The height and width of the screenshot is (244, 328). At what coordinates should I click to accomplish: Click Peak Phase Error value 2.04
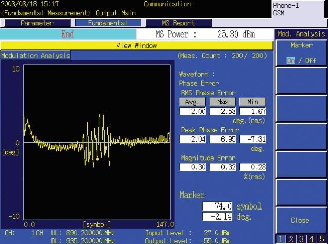193,139
